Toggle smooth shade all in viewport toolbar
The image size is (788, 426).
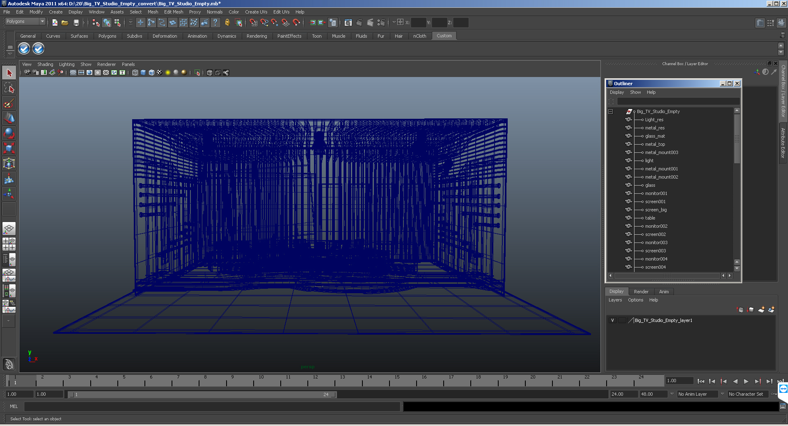click(143, 73)
